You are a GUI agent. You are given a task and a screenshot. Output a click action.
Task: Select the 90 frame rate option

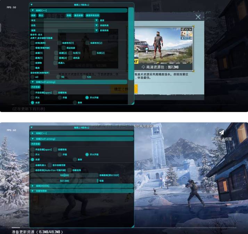58,77
